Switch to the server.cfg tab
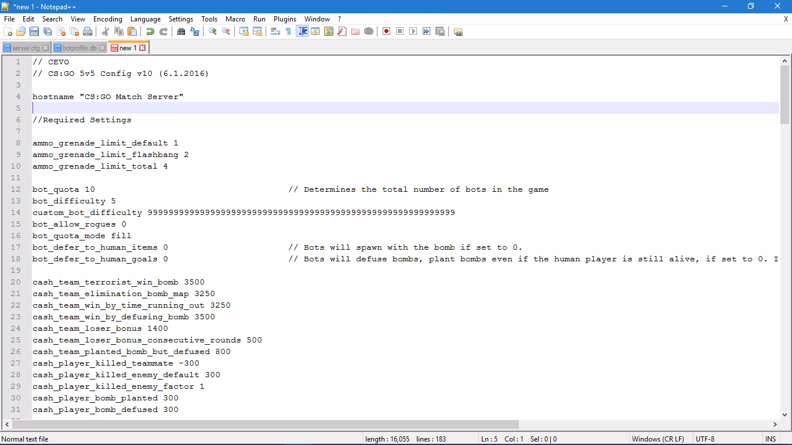The height and width of the screenshot is (445, 792). tap(26, 48)
